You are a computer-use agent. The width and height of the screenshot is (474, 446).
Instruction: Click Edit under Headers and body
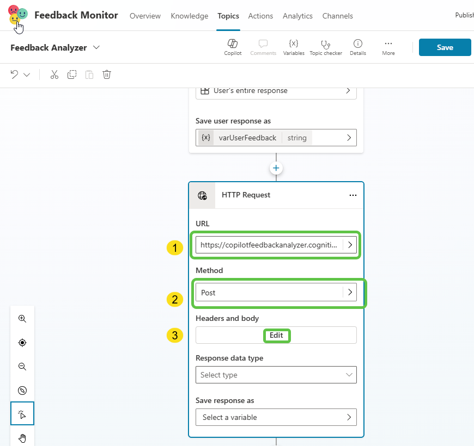(276, 336)
